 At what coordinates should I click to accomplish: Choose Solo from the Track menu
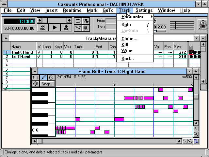tap(135, 25)
